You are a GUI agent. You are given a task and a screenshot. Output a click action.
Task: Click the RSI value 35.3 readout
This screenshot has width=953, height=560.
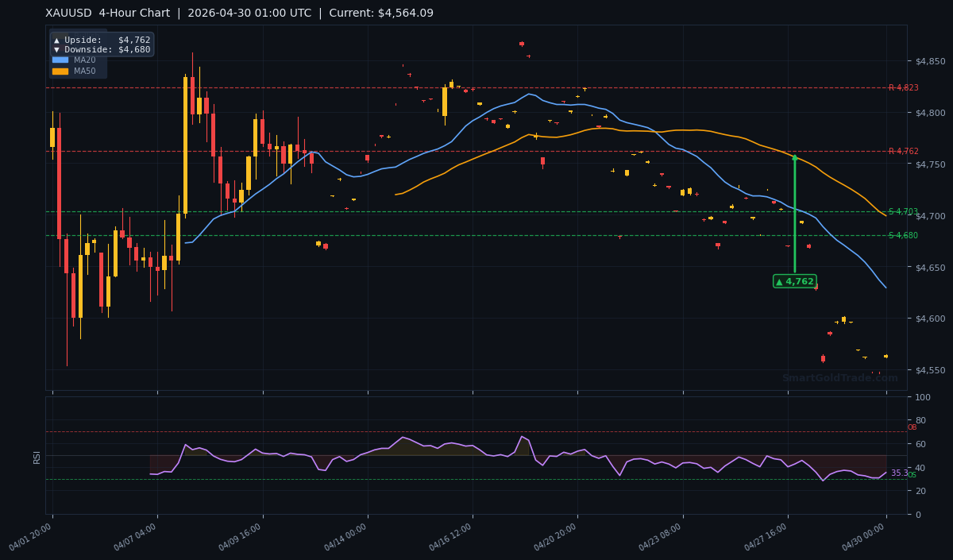(899, 472)
